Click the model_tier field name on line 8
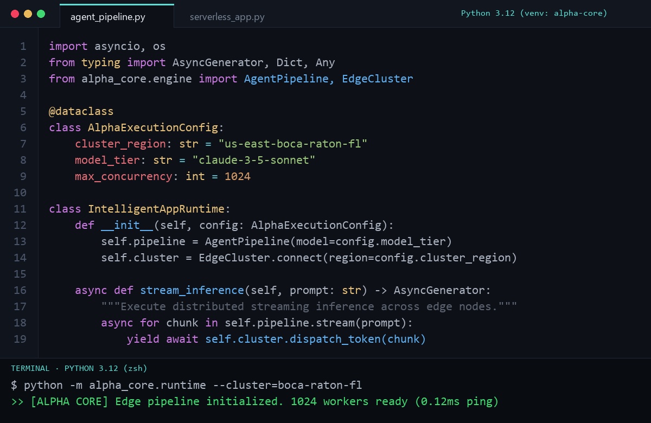651x423 pixels. click(x=107, y=160)
